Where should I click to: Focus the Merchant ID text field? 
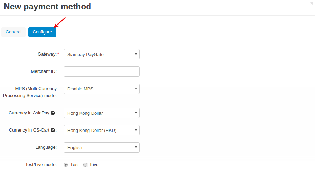102,71
